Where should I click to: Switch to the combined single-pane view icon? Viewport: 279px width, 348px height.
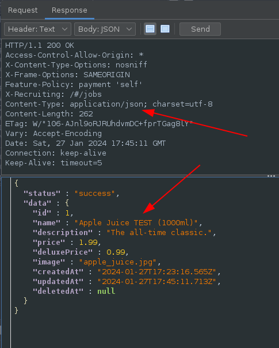pyautogui.click(x=165, y=29)
